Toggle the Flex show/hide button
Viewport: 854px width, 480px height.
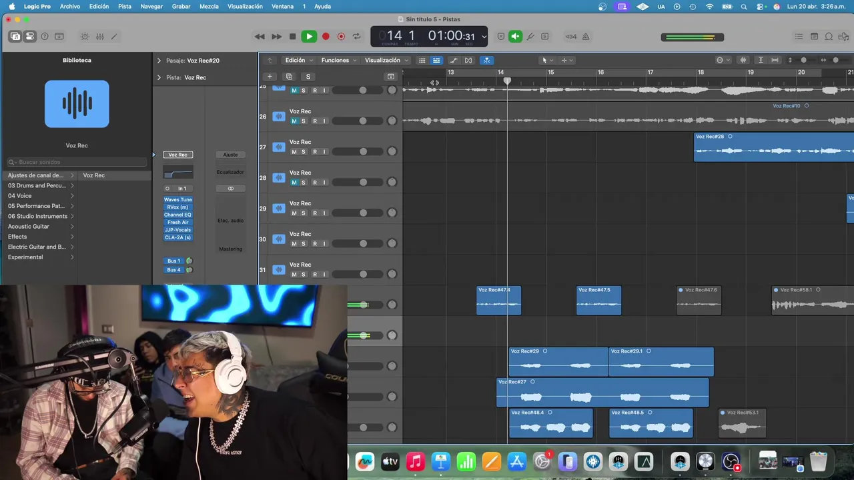[x=468, y=60]
